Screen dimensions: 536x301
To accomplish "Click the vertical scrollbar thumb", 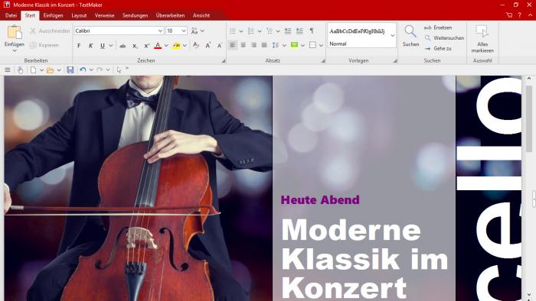I will click(529, 119).
